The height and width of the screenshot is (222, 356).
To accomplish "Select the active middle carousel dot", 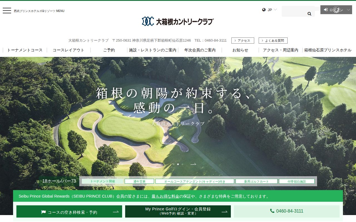I will (x=178, y=164).
